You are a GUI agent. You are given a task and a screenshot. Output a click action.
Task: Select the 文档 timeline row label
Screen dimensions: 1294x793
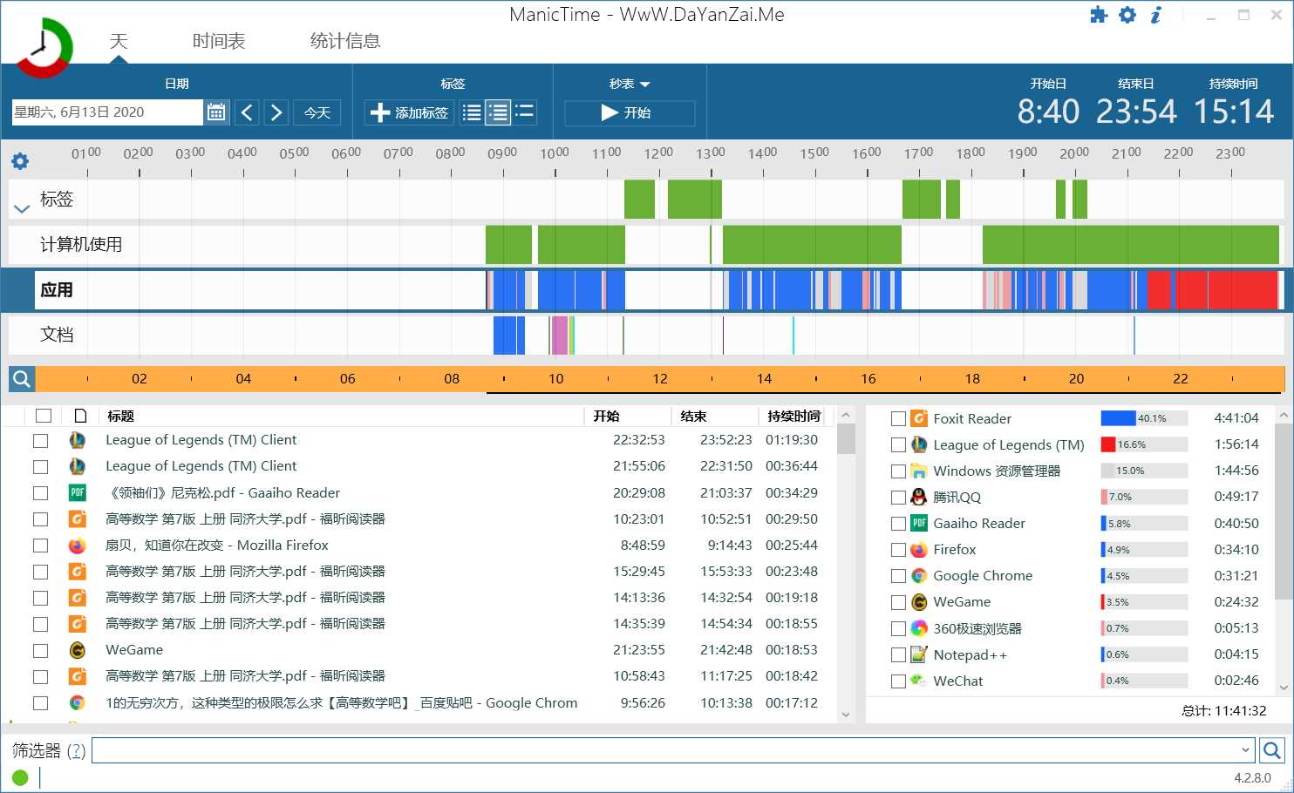[57, 335]
